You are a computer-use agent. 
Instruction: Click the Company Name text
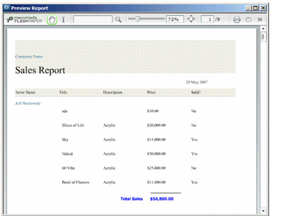29,56
